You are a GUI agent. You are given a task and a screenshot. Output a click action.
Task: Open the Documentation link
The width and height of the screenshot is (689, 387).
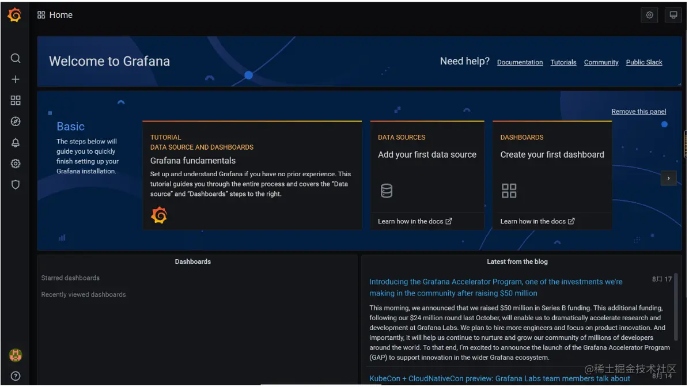[520, 62]
